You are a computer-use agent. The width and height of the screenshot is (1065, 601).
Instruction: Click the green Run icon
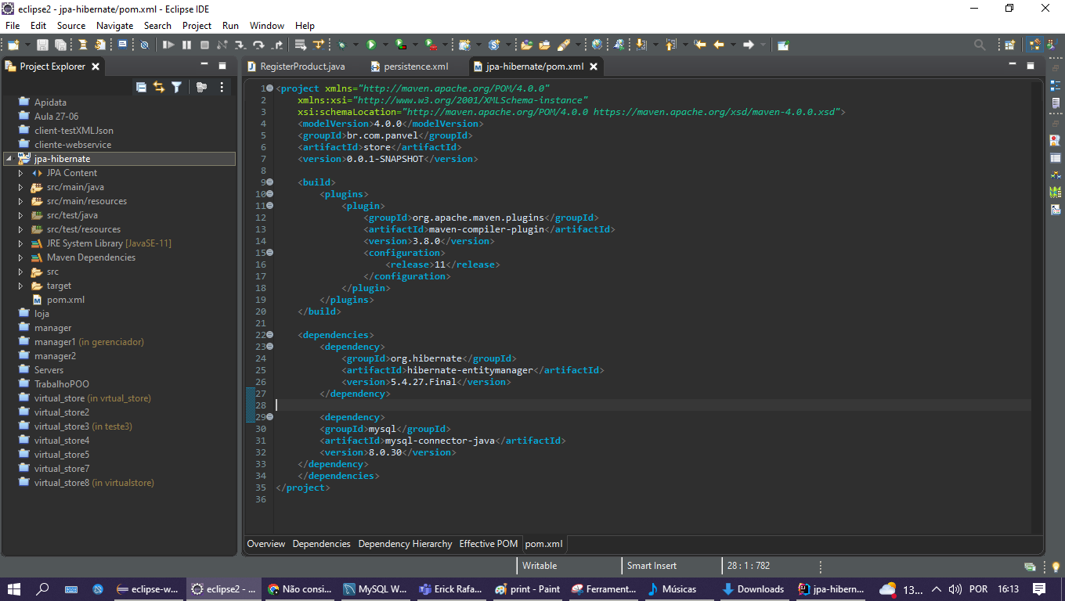pos(371,45)
